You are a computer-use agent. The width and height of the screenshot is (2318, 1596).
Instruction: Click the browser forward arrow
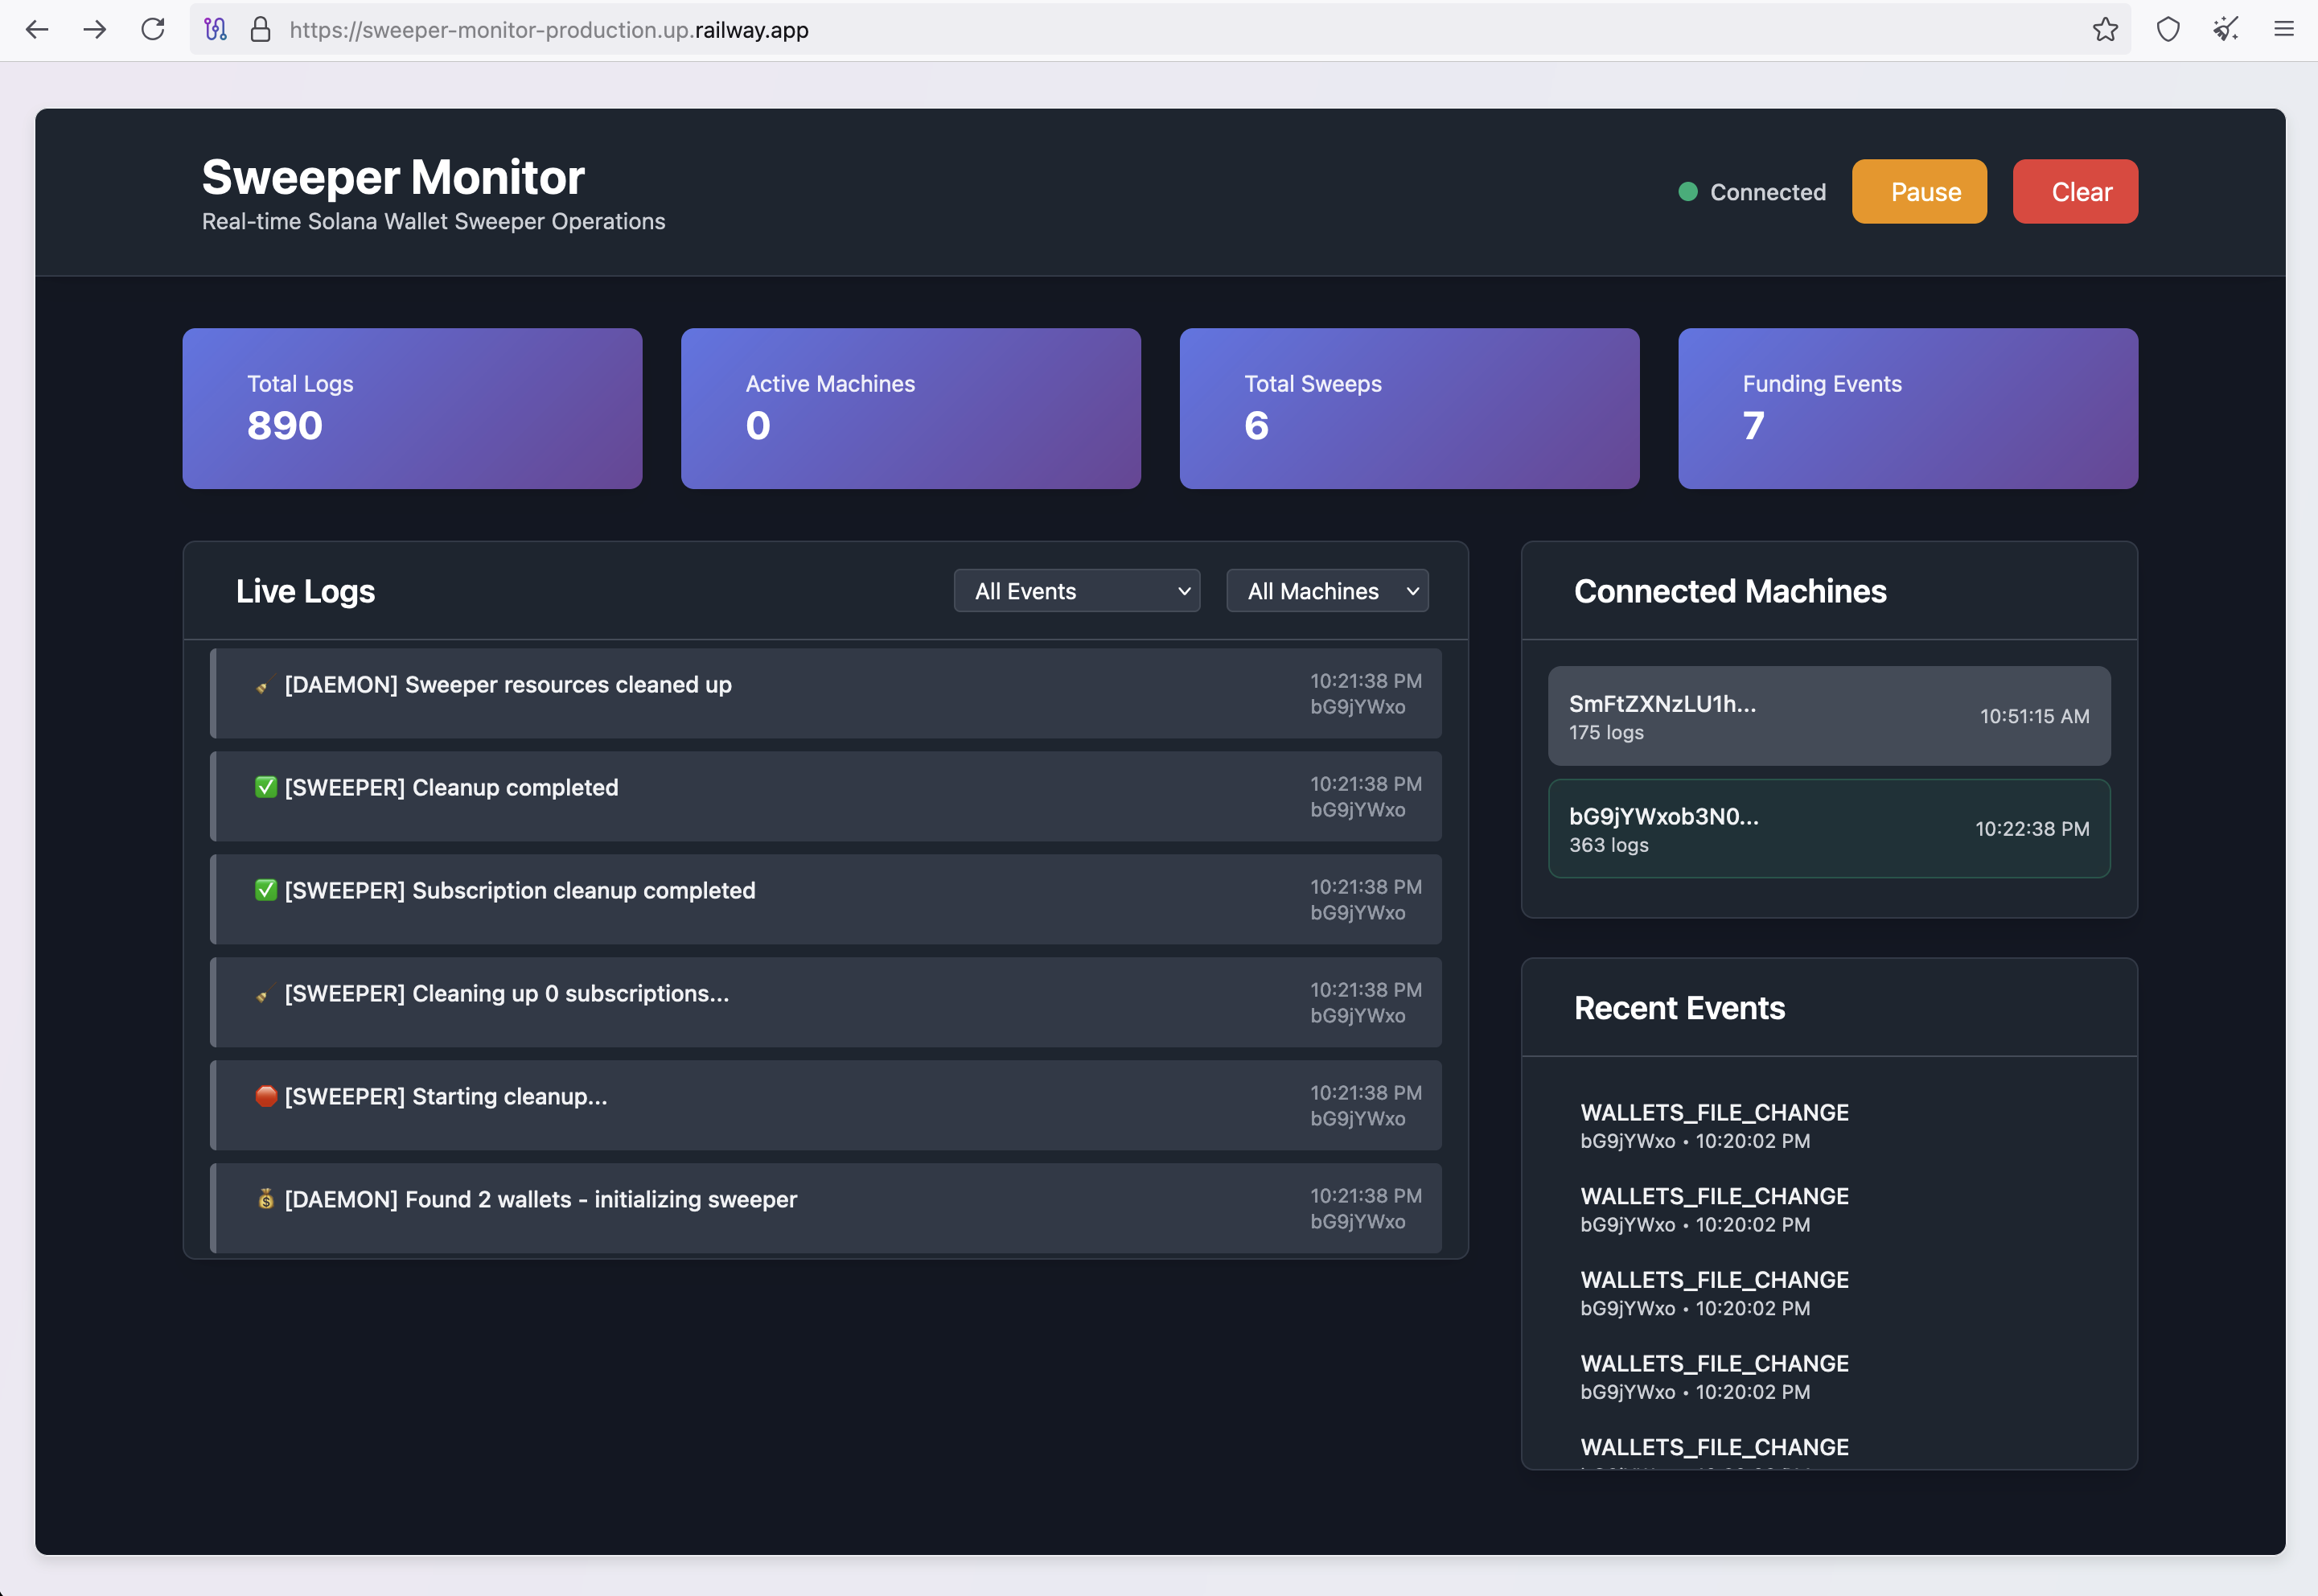point(95,30)
